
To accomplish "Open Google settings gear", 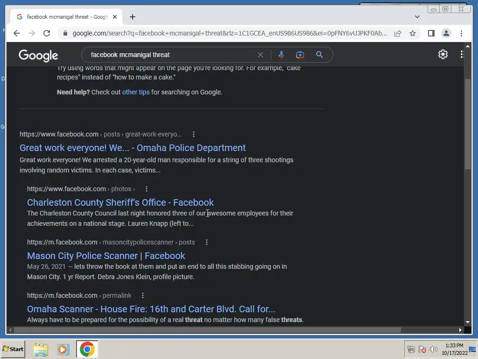I will [x=443, y=54].
